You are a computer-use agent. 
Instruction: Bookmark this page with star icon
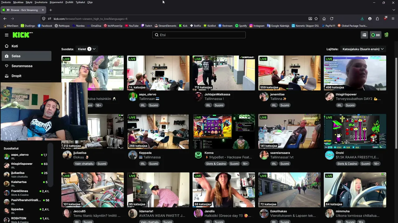316,19
